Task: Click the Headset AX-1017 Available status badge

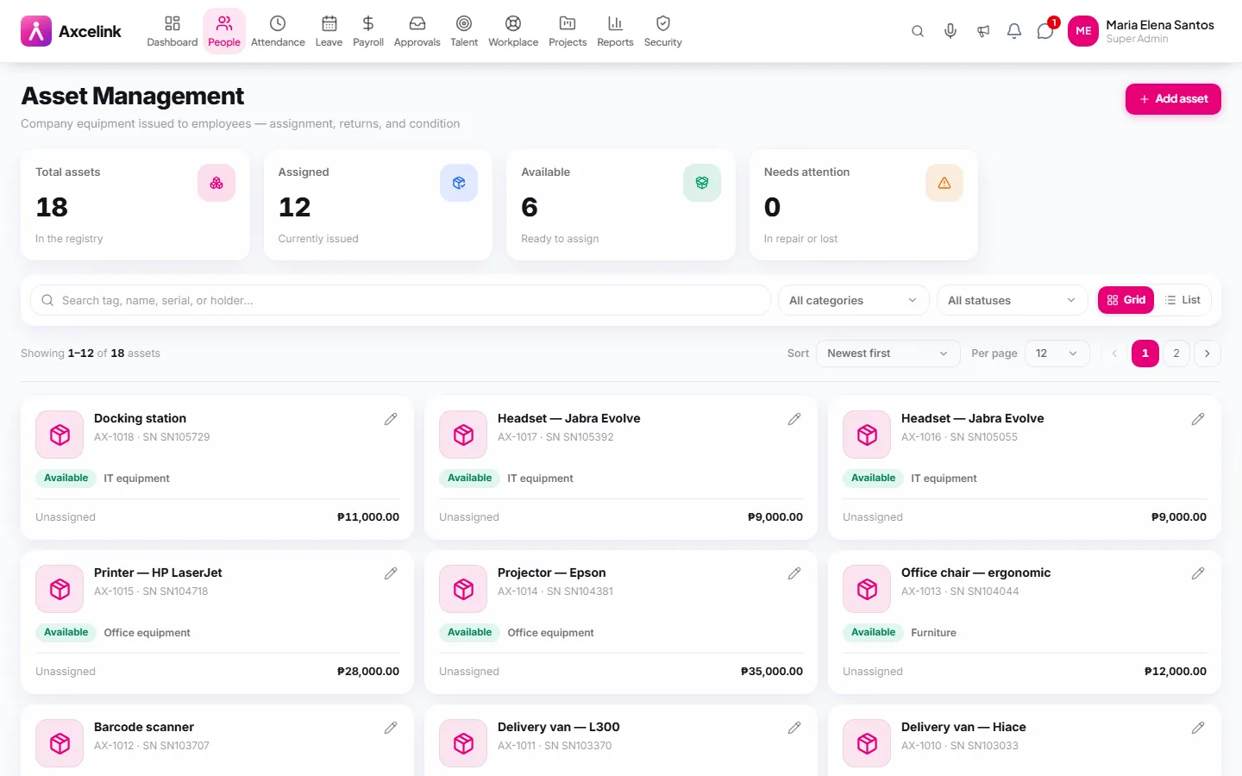Action: pos(469,478)
